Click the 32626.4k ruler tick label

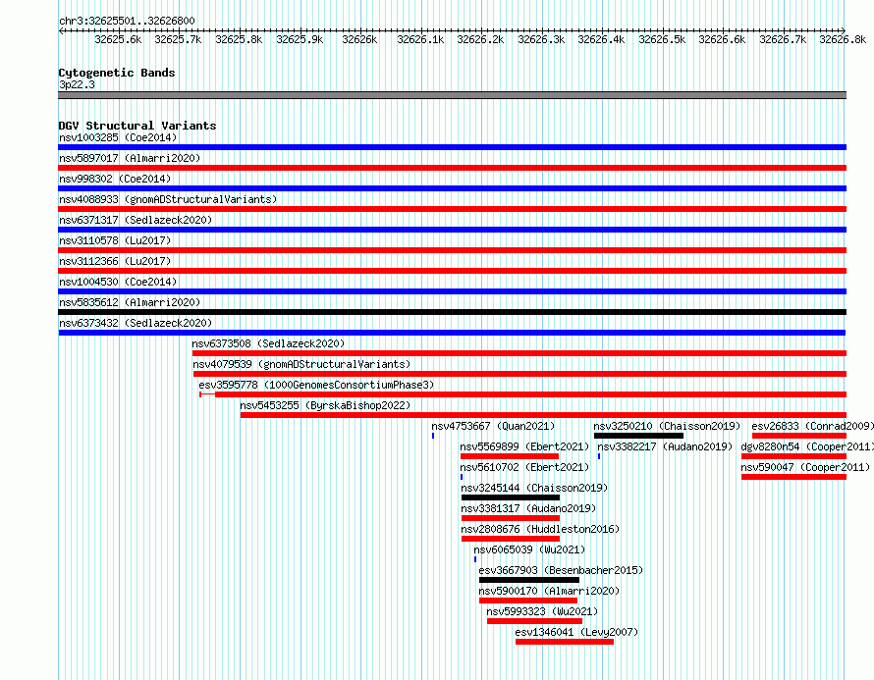pyautogui.click(x=601, y=39)
